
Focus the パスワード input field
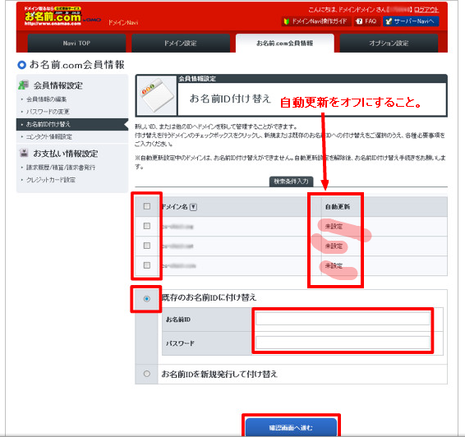coord(343,343)
